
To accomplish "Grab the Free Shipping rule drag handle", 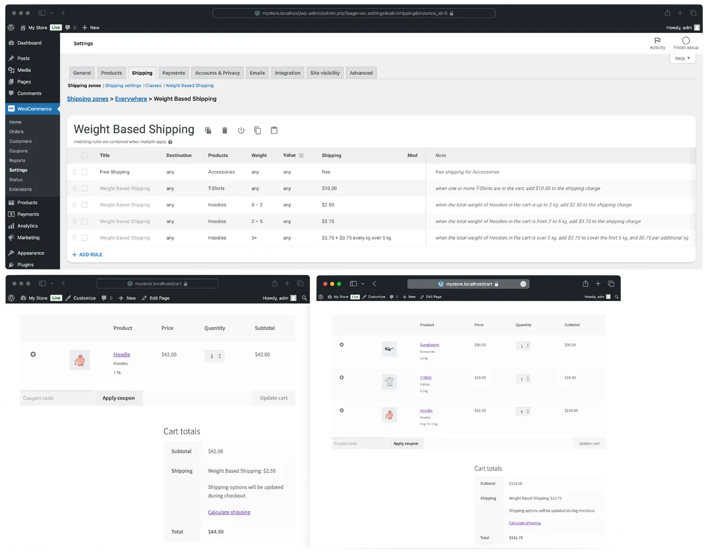I will tap(74, 172).
